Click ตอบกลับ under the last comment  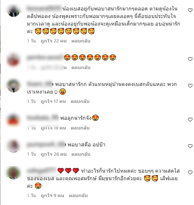[x=78, y=196]
